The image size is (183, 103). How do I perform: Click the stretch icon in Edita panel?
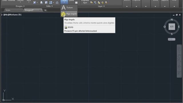pos(41,3)
